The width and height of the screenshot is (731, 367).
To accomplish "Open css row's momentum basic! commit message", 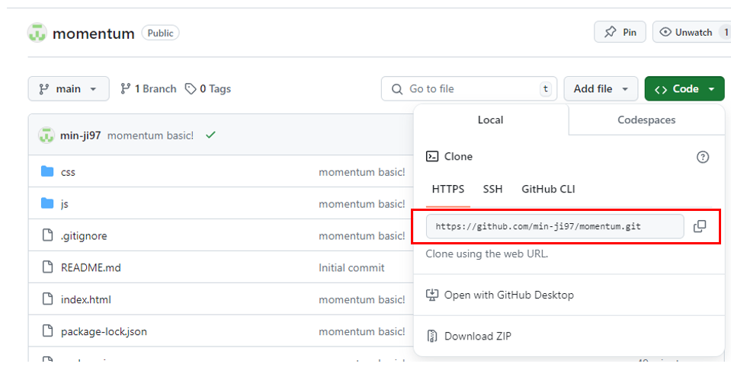I will pyautogui.click(x=362, y=172).
